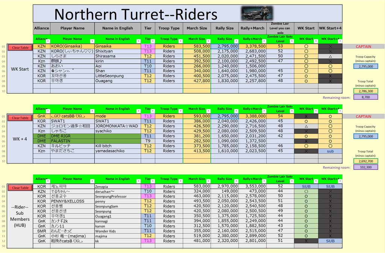Select the Zombie Lair Level you can solo header
This screenshot has height=253, width=385.
(280, 28)
